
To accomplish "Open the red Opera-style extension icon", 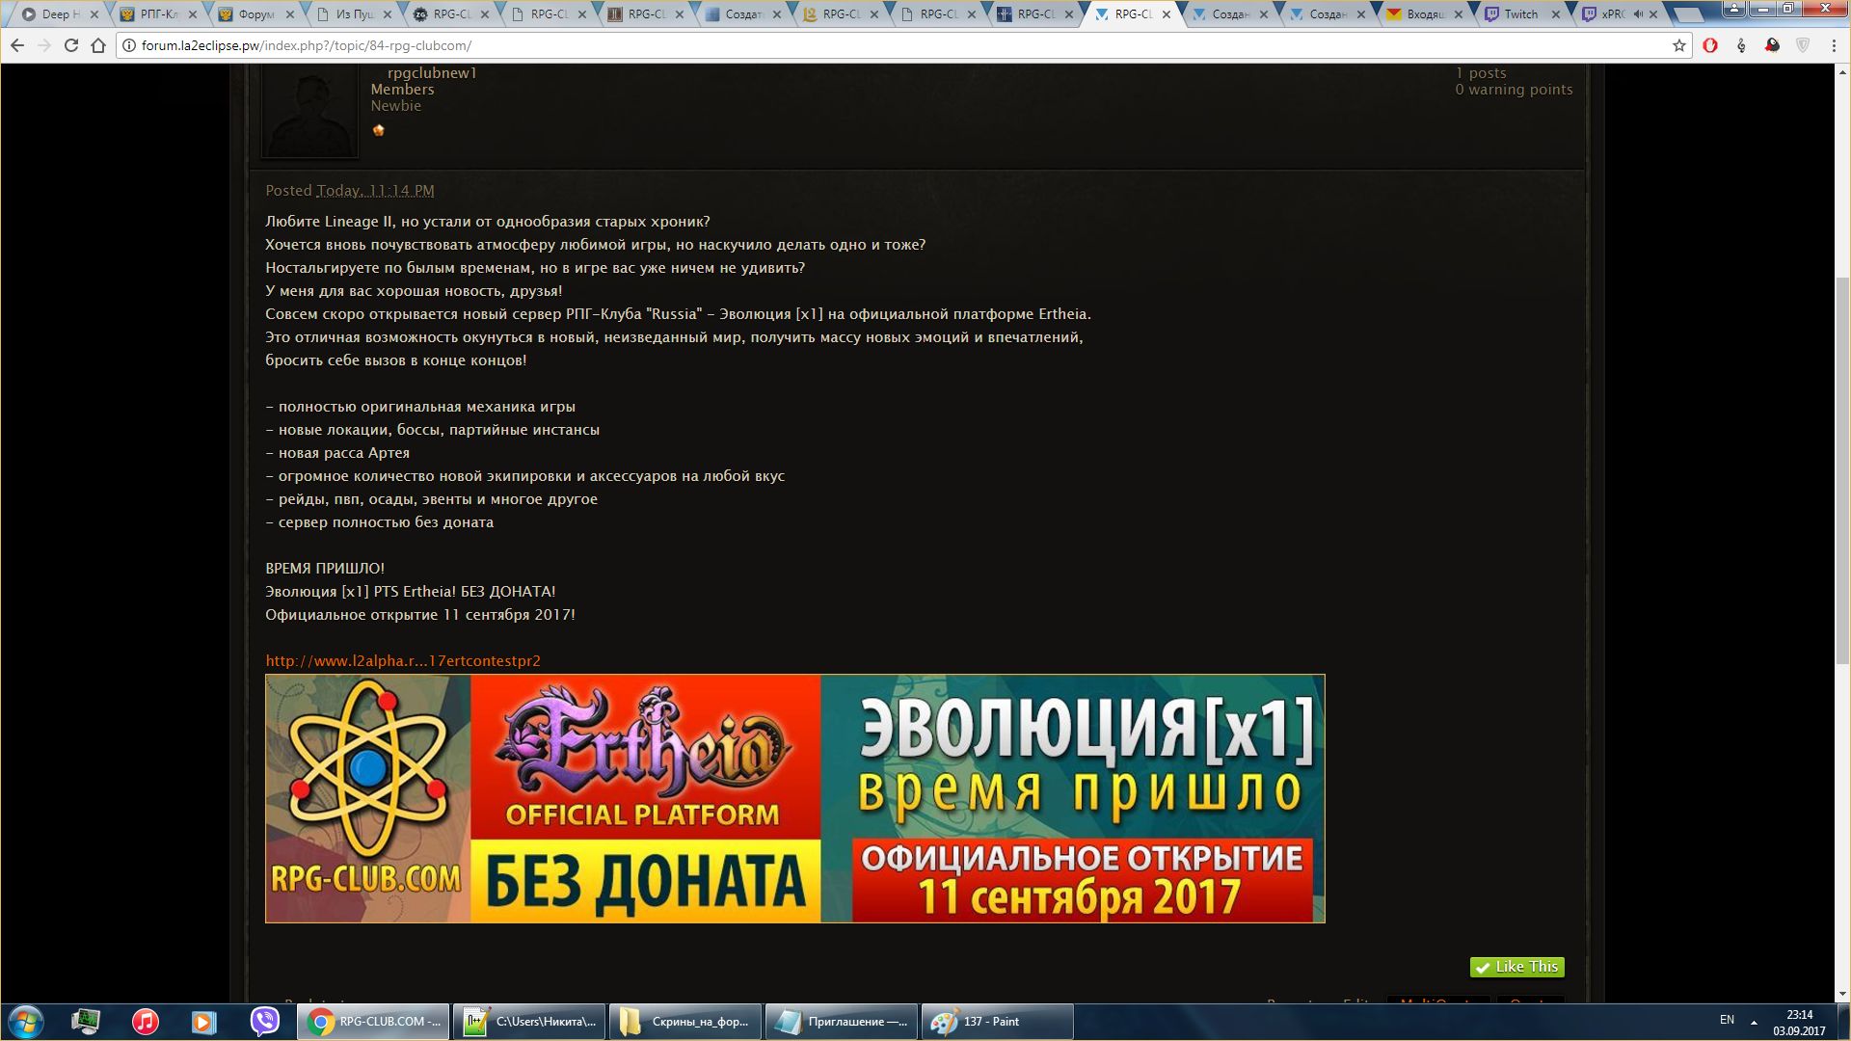I will (1710, 45).
